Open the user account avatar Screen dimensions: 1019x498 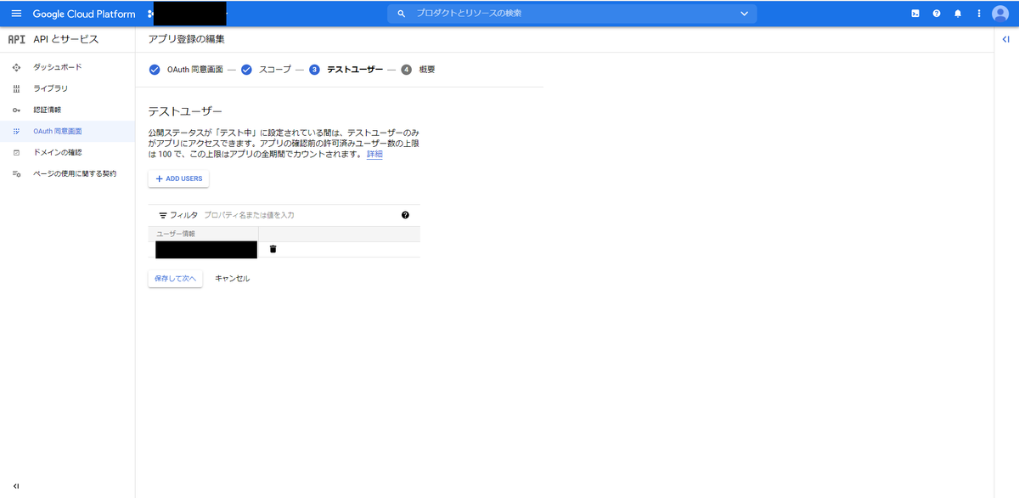[1000, 14]
